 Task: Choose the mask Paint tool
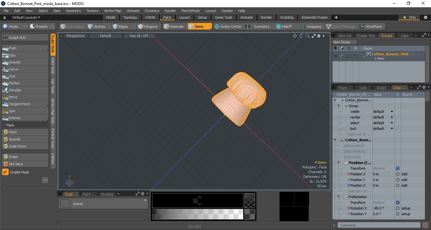click(25, 132)
